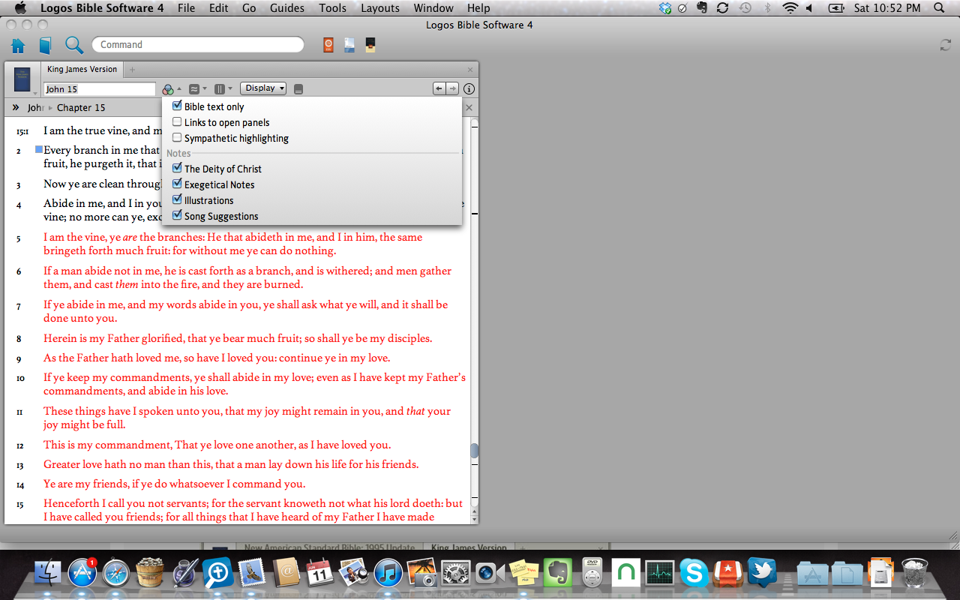Select the King James Version tab

(x=82, y=70)
